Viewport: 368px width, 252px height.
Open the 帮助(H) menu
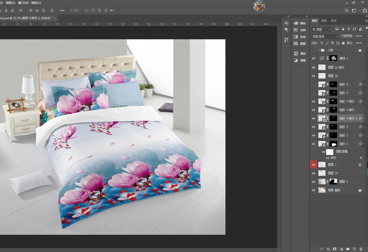click(36, 3)
